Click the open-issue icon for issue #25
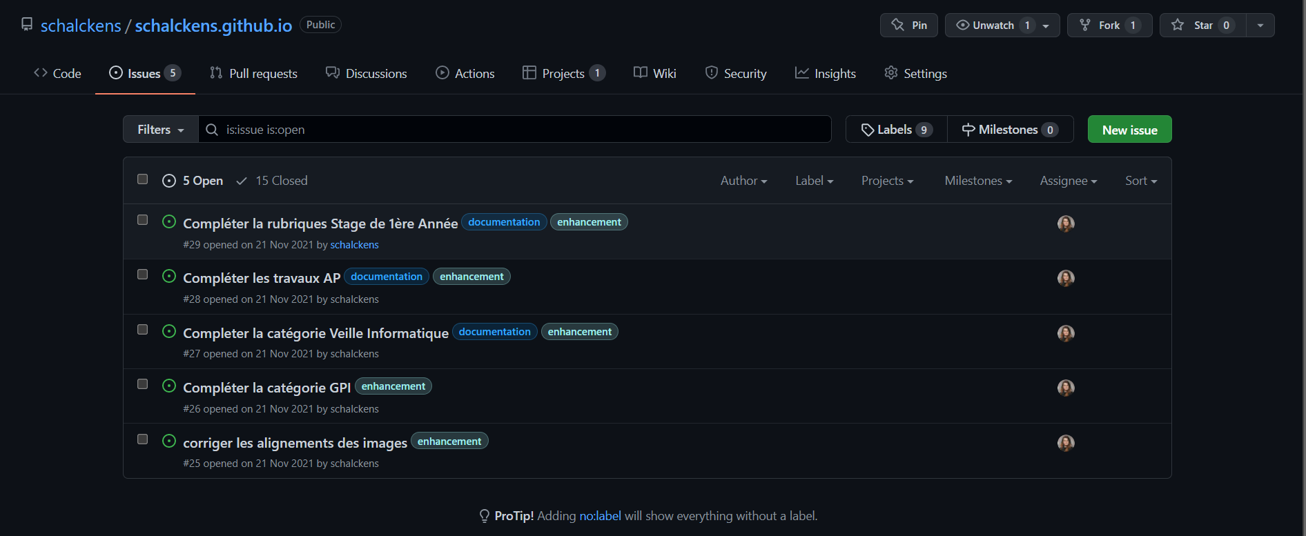This screenshot has width=1306, height=536. click(x=169, y=441)
